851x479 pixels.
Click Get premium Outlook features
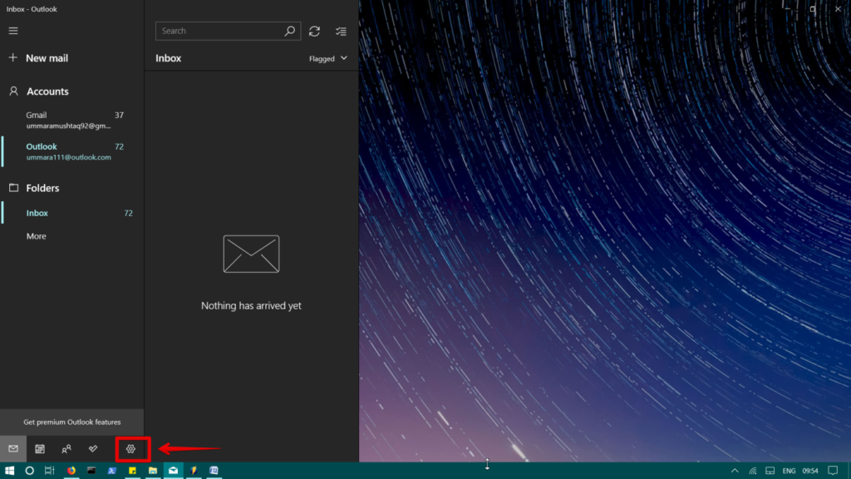click(x=71, y=422)
